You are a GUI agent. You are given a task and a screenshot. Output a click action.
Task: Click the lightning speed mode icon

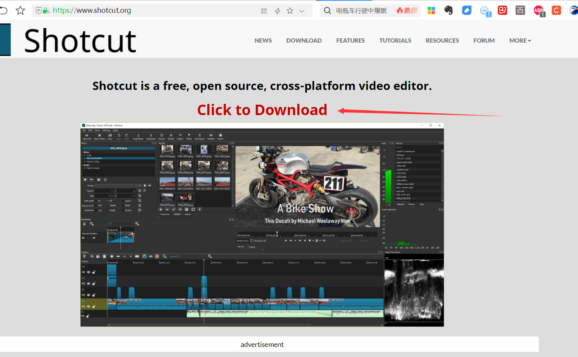[278, 11]
